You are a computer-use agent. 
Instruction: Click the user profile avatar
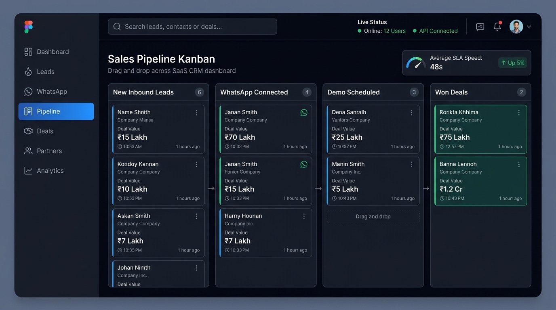click(x=516, y=27)
